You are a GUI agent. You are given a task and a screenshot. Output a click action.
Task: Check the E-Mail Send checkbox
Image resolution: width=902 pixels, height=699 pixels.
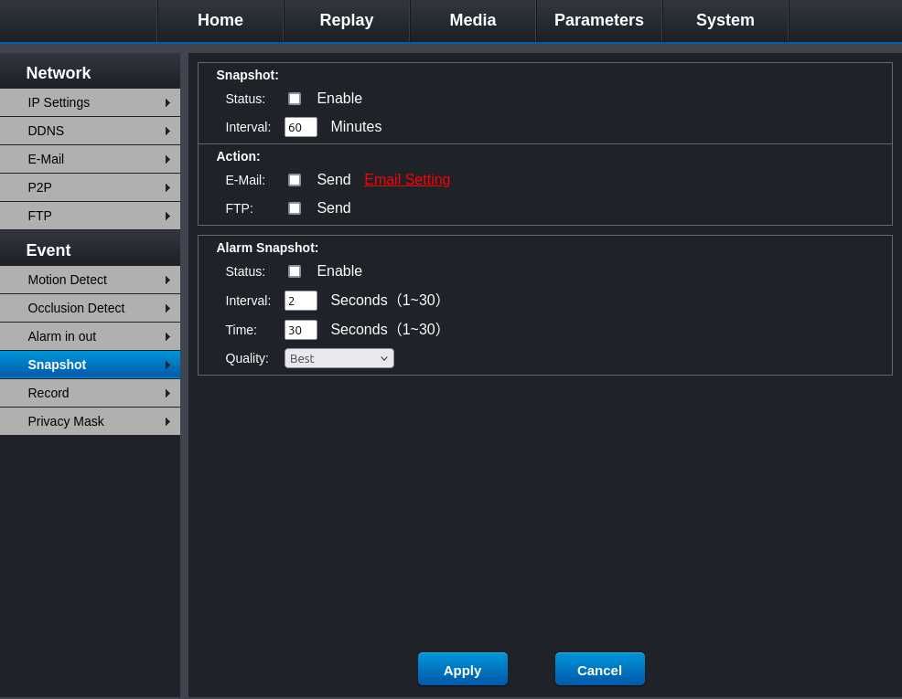click(295, 180)
